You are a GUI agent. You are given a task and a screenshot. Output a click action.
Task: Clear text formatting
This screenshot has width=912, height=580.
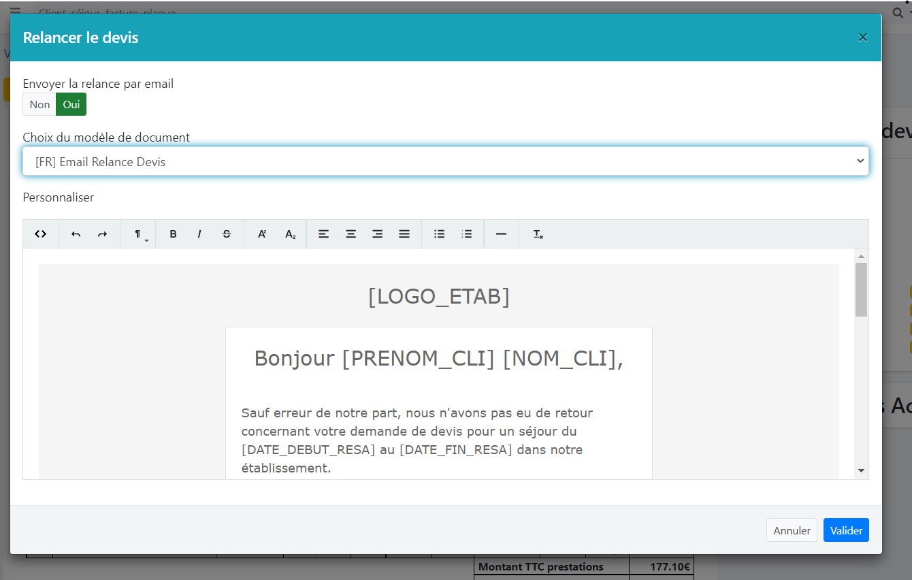coord(538,234)
